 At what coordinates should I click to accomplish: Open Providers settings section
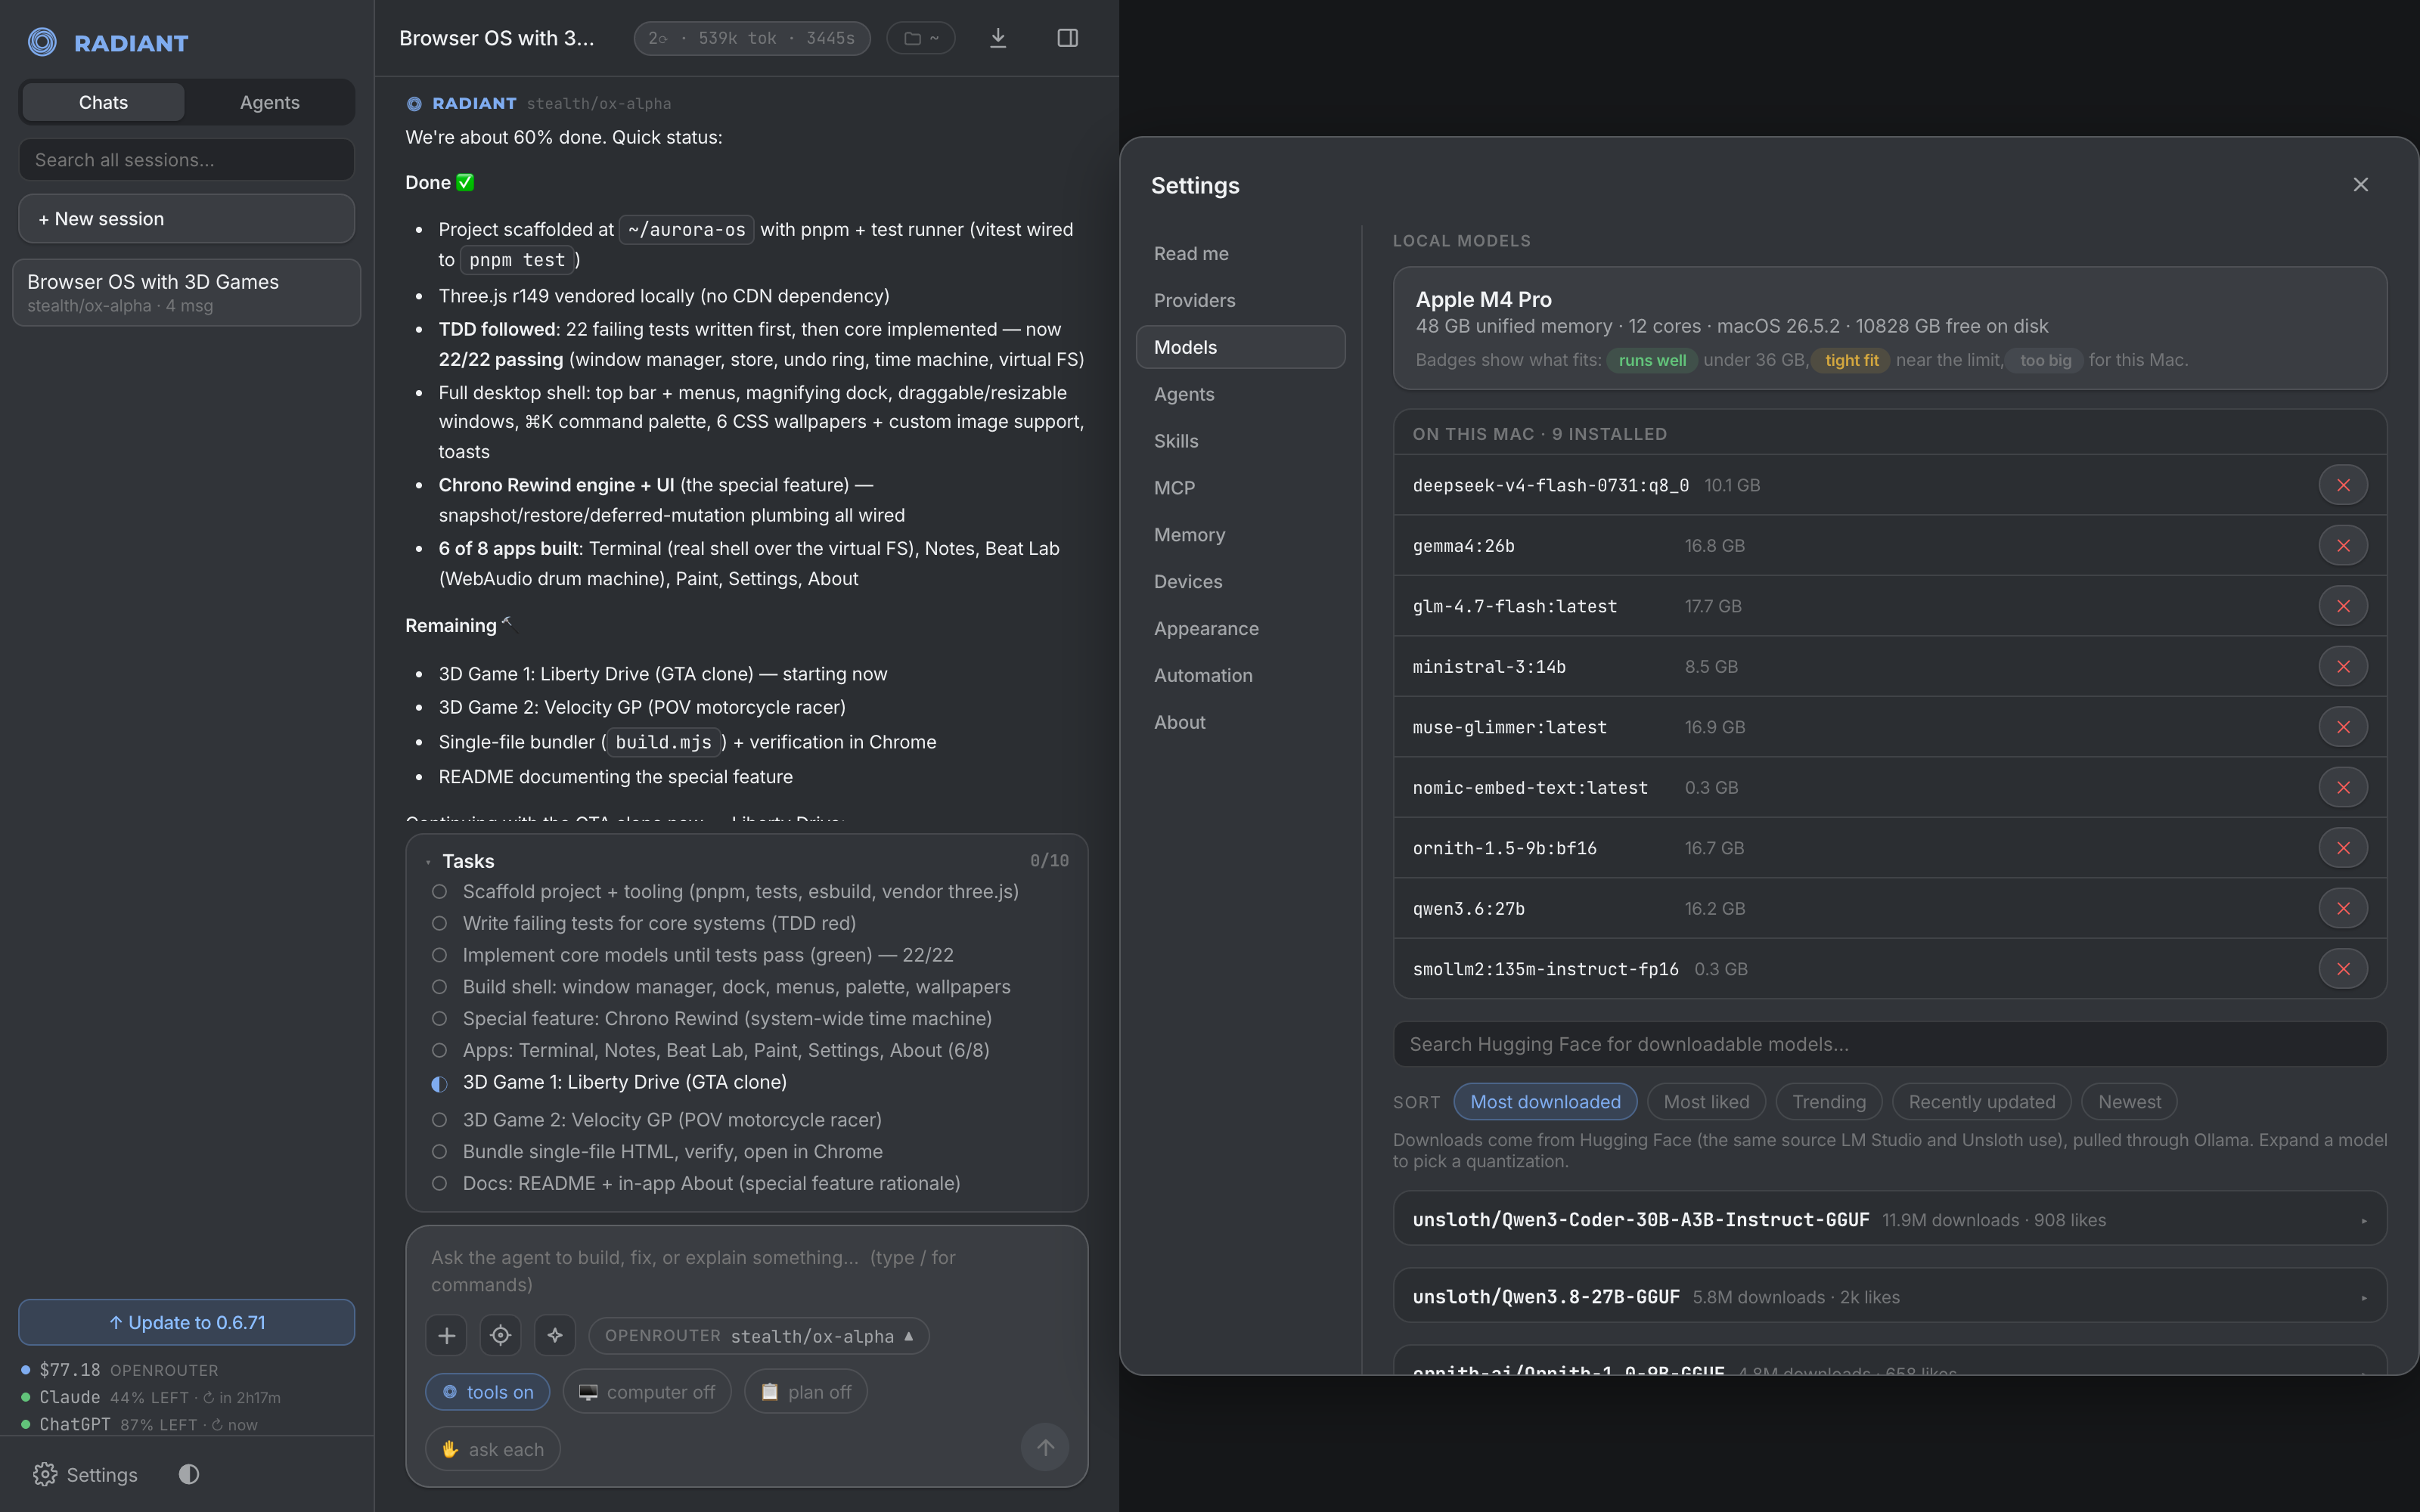tap(1241, 301)
